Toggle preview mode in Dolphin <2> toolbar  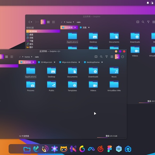(x=117, y=57)
